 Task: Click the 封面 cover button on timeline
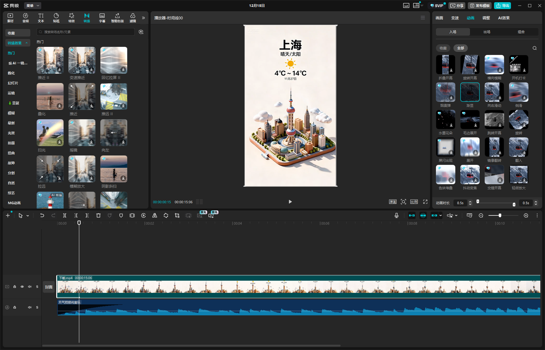[49, 287]
